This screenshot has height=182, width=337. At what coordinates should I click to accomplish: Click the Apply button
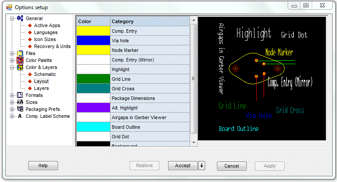[270, 166]
